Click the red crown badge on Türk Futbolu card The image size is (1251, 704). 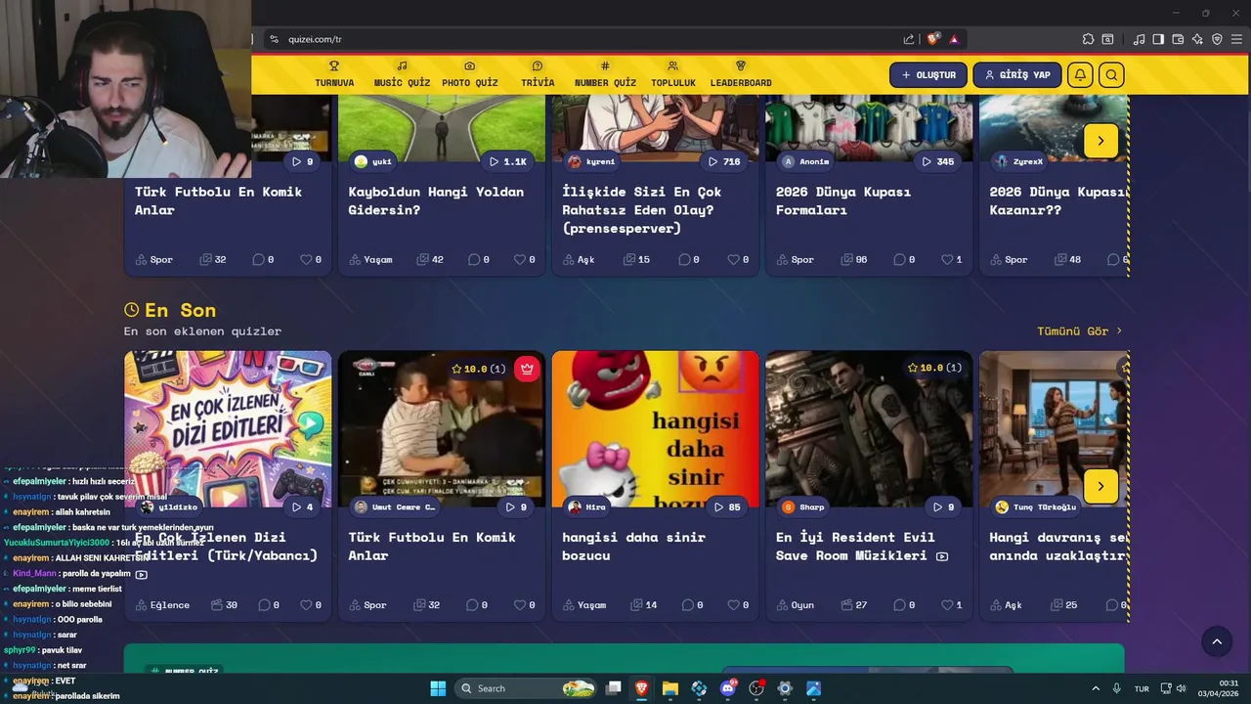pos(527,369)
